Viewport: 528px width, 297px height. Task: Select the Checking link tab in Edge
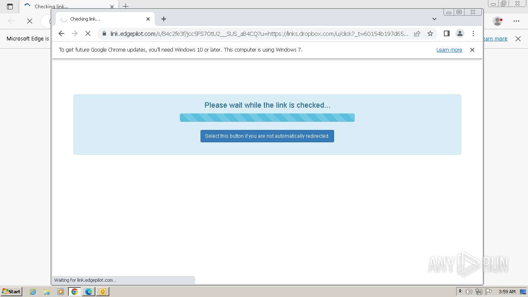pyautogui.click(x=68, y=6)
